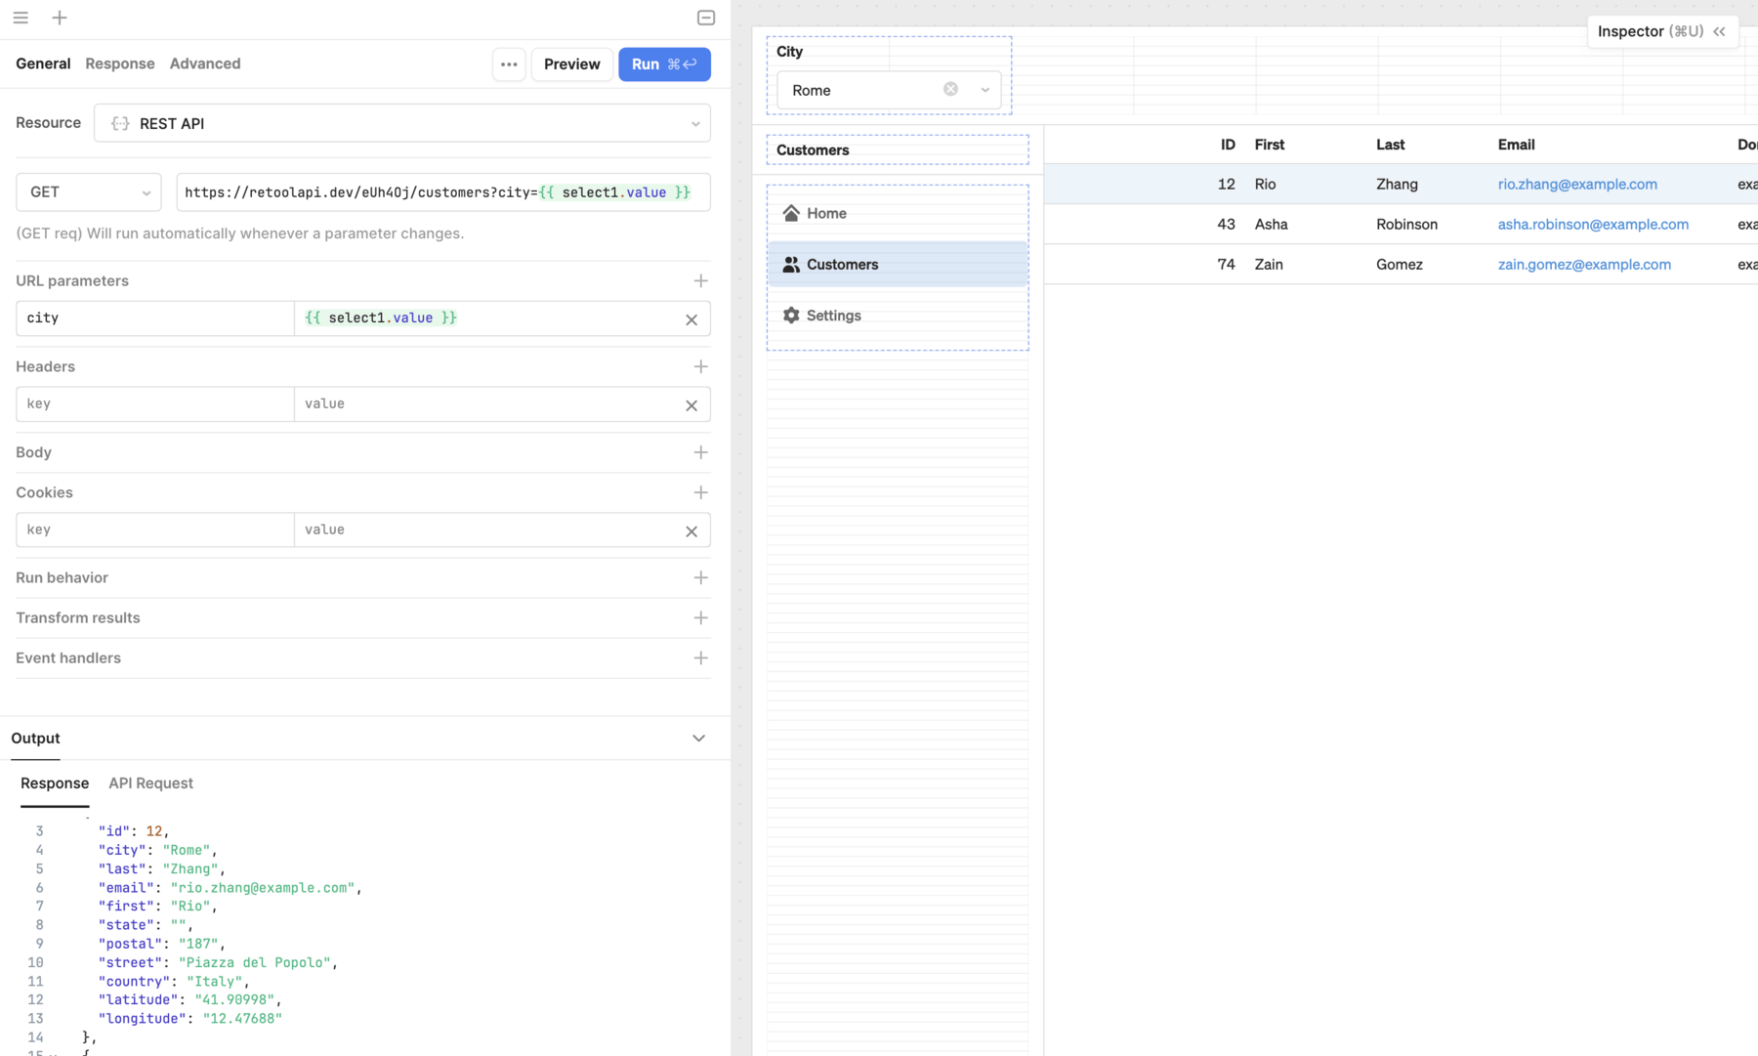Open asha.robinson@example.com email link
This screenshot has width=1758, height=1056.
1593,225
